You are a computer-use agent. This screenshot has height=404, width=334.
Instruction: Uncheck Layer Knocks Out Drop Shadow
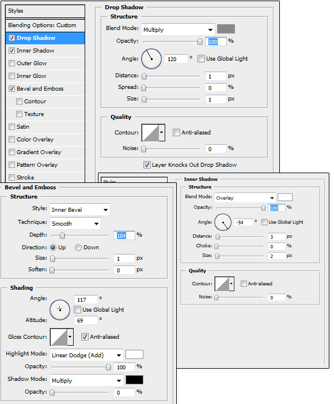tap(147, 165)
